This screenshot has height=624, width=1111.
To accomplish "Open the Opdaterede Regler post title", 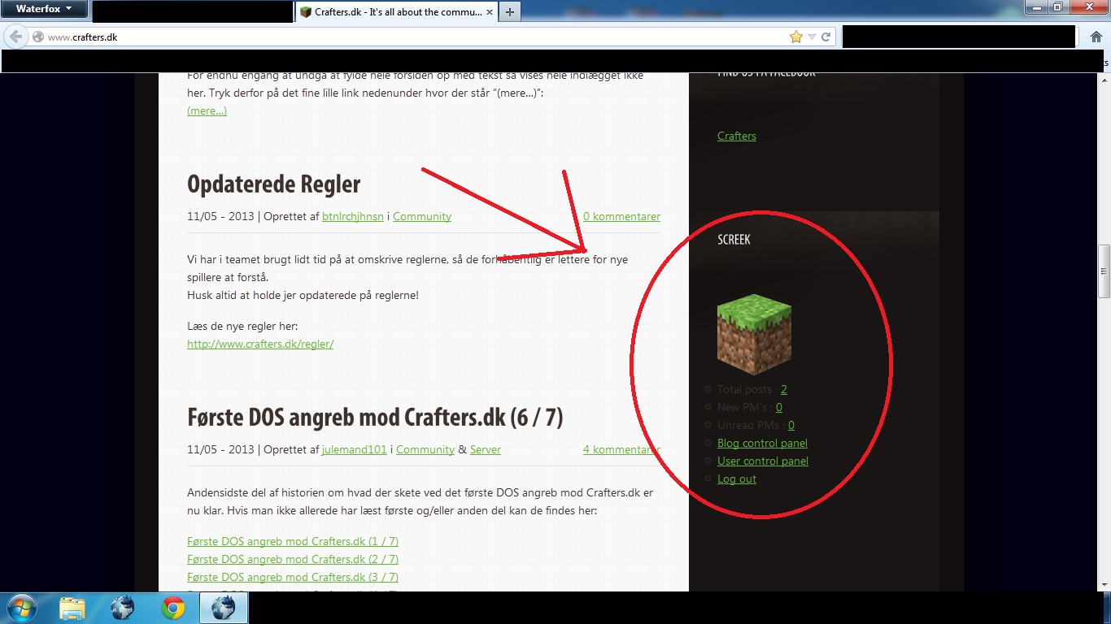I will coord(273,184).
